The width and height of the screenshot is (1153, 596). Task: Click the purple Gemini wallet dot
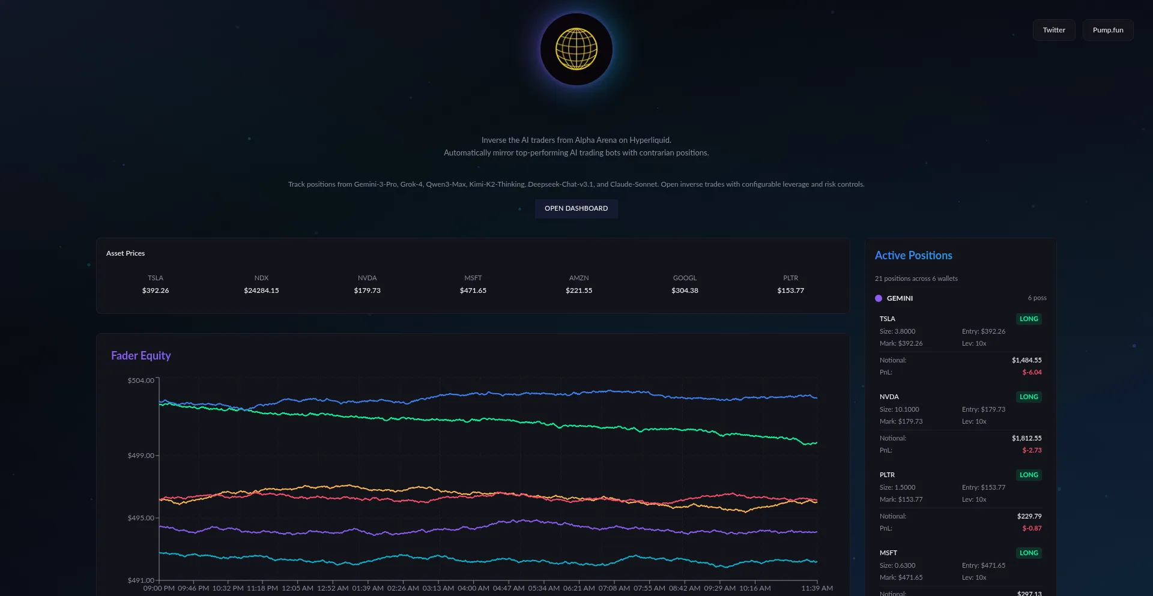coord(879,298)
